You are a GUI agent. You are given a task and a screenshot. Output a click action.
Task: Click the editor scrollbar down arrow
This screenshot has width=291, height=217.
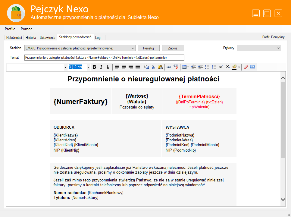283,200
